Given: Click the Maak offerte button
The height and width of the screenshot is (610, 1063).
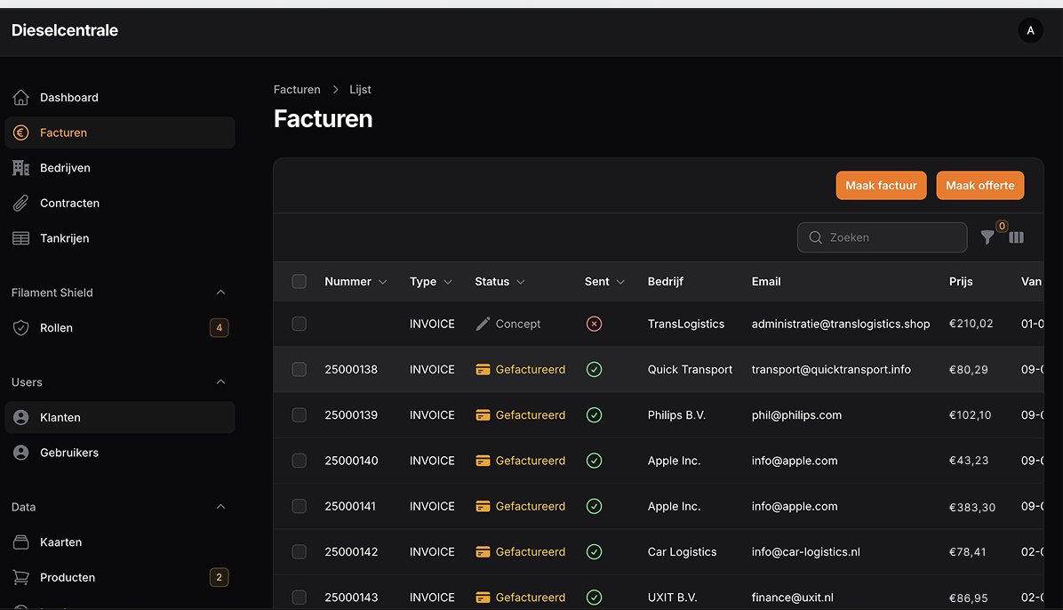Looking at the screenshot, I should [x=979, y=185].
